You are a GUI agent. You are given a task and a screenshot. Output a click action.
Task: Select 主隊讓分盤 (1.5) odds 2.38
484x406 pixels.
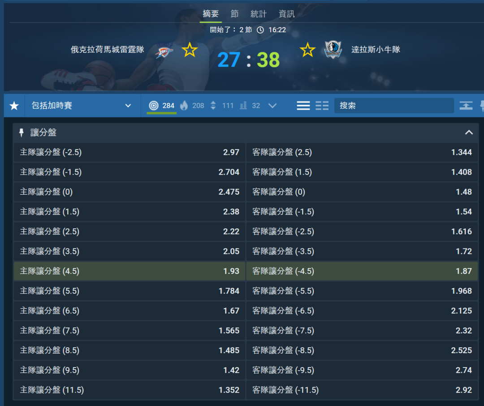(x=130, y=211)
